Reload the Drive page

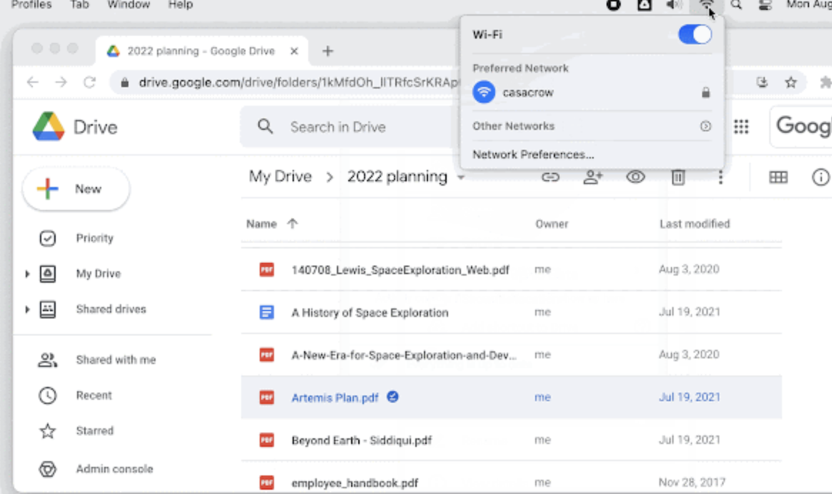click(x=90, y=82)
